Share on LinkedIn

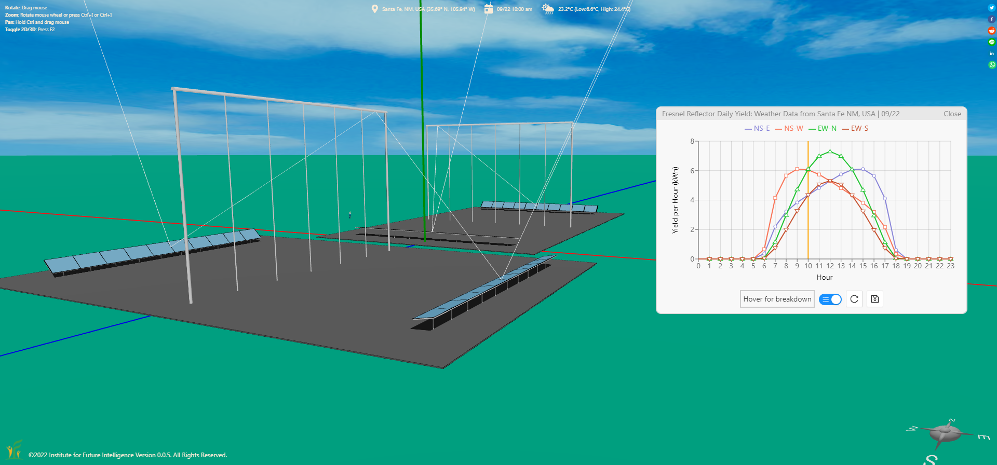(x=991, y=53)
